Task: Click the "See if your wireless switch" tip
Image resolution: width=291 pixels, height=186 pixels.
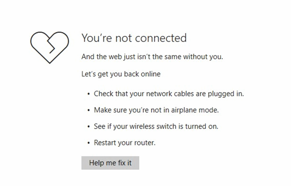Action: [156, 126]
